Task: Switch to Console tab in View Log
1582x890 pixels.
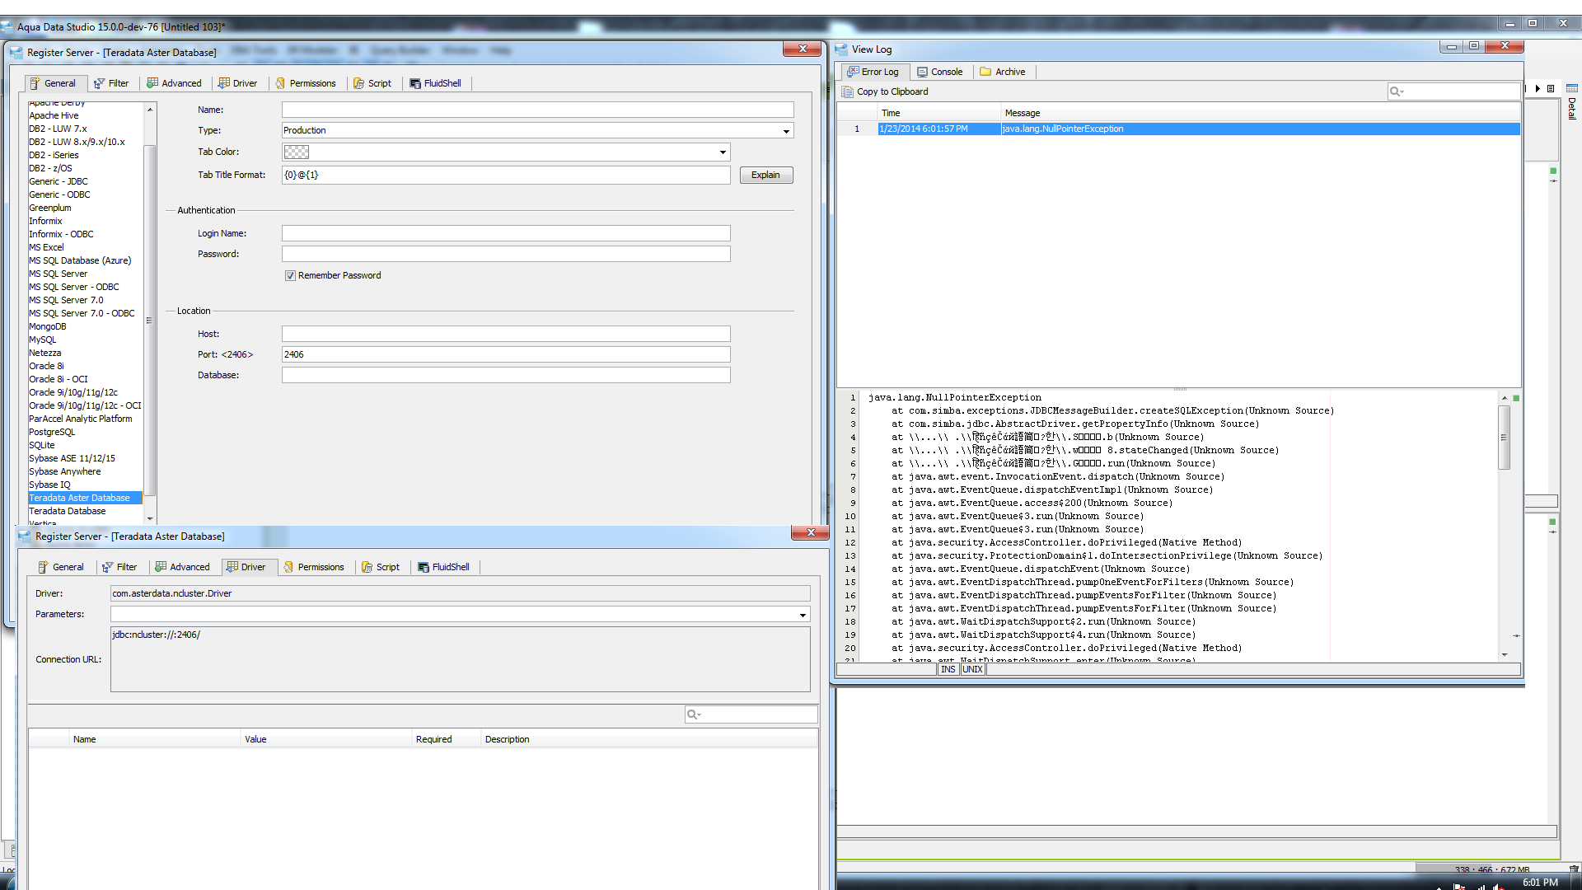Action: pos(939,72)
